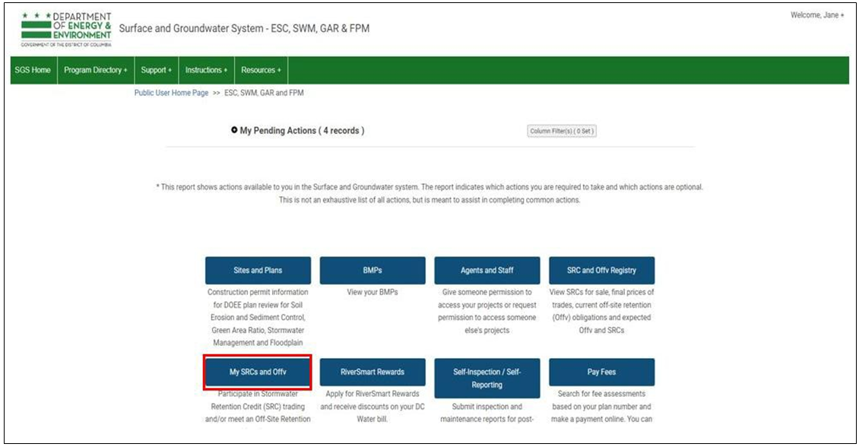Open SRC and Offv Registry

pyautogui.click(x=601, y=270)
